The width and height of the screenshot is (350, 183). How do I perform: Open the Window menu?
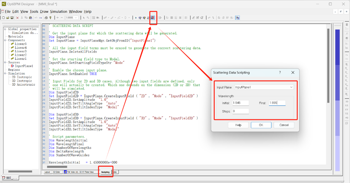(x=75, y=12)
